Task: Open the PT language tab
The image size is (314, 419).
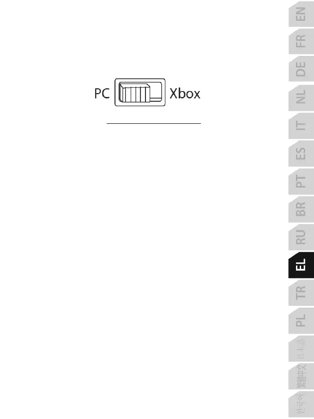Action: tap(301, 182)
